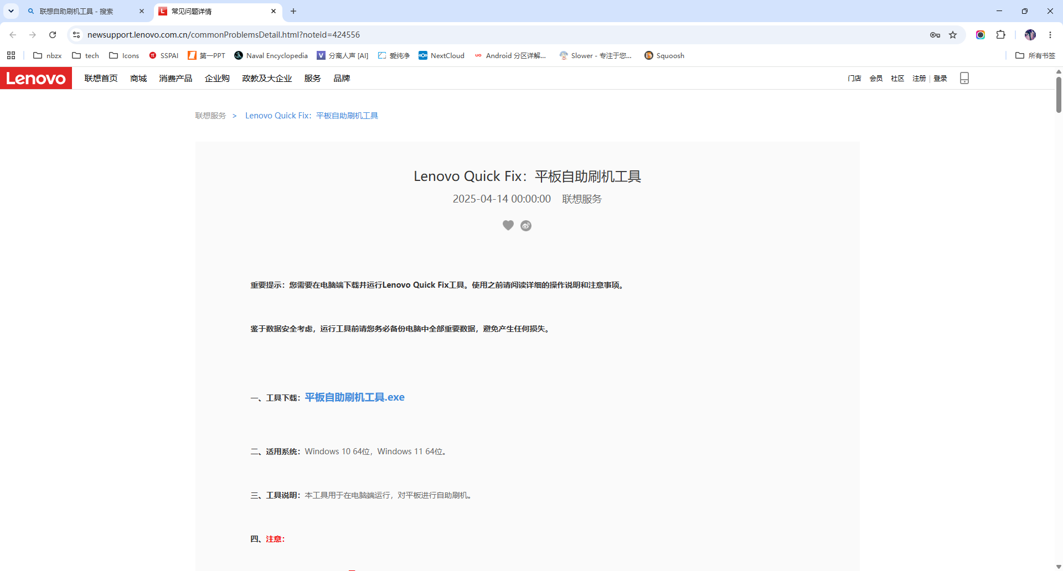
Task: Open the 第一PPT bookmark
Action: point(207,55)
